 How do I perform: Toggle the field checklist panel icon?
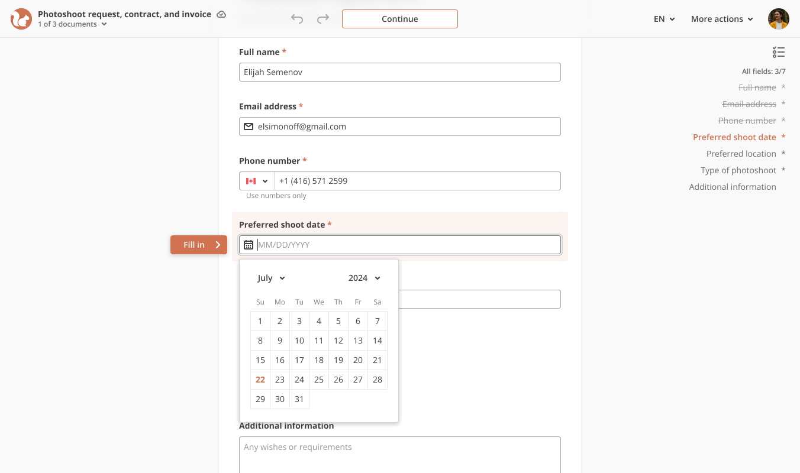779,53
